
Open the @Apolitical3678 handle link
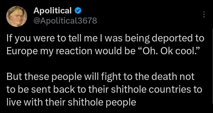pyautogui.click(x=65, y=21)
